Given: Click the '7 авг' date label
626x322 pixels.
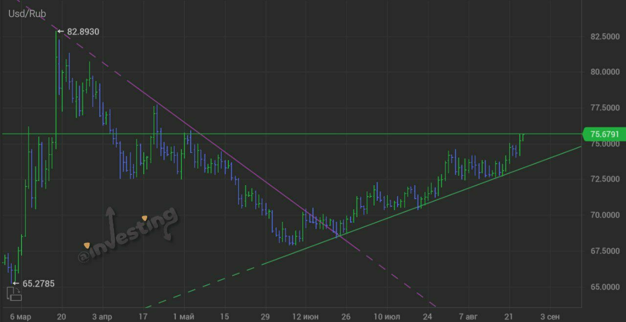Looking at the screenshot, I should (468, 317).
